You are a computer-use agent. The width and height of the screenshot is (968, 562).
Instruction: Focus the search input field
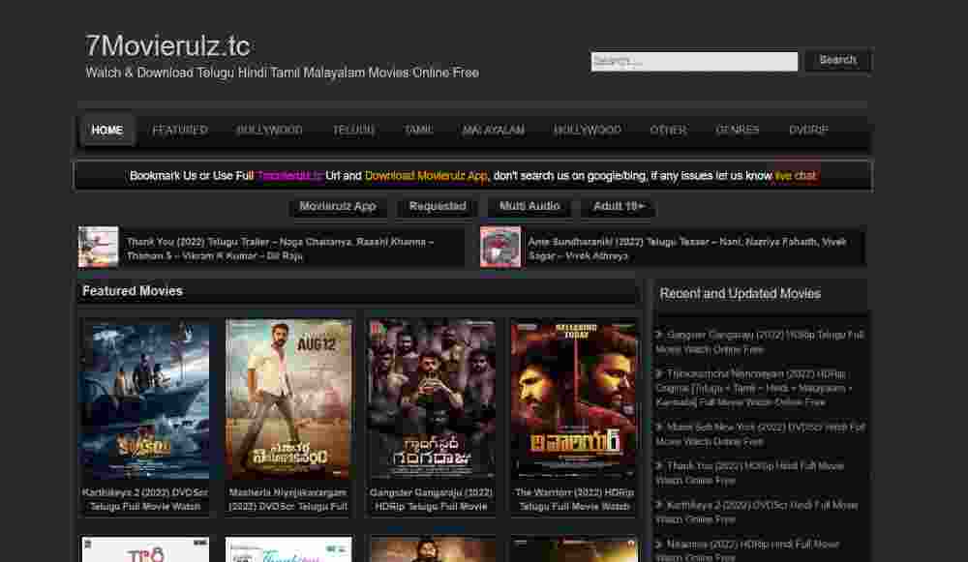694,61
